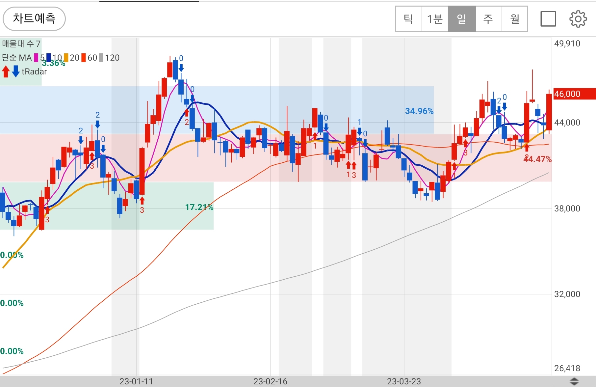Switch to the 틱 tick interval tab
The height and width of the screenshot is (387, 596).
(408, 19)
